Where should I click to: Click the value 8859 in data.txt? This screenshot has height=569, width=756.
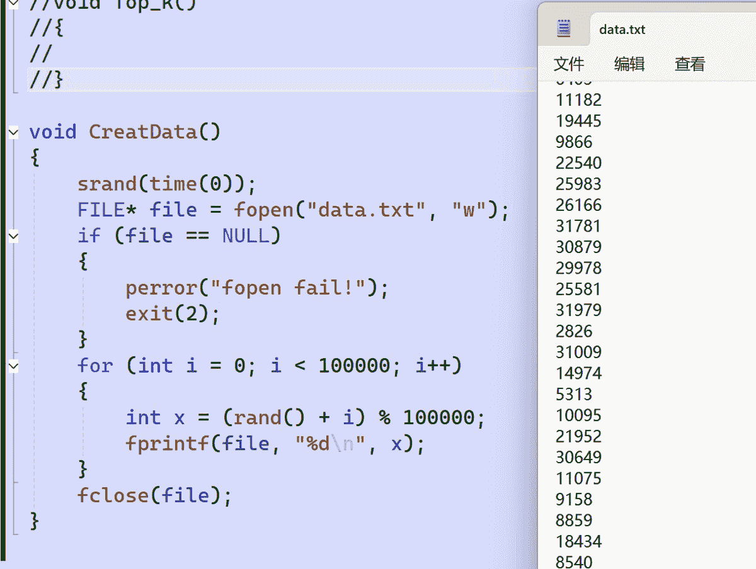coord(574,521)
